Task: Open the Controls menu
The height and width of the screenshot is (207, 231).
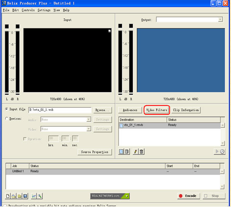Action: (x=28, y=10)
